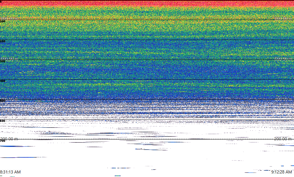
Task: Click the 9:12:28 AM end timestamp
Action: click(281, 172)
